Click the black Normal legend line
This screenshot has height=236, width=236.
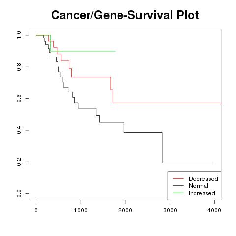(x=178, y=186)
